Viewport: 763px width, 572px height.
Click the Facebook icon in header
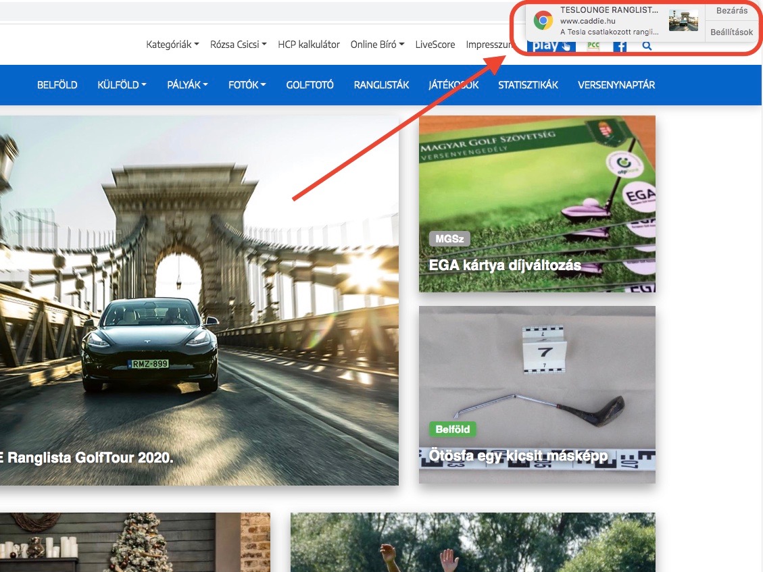620,46
